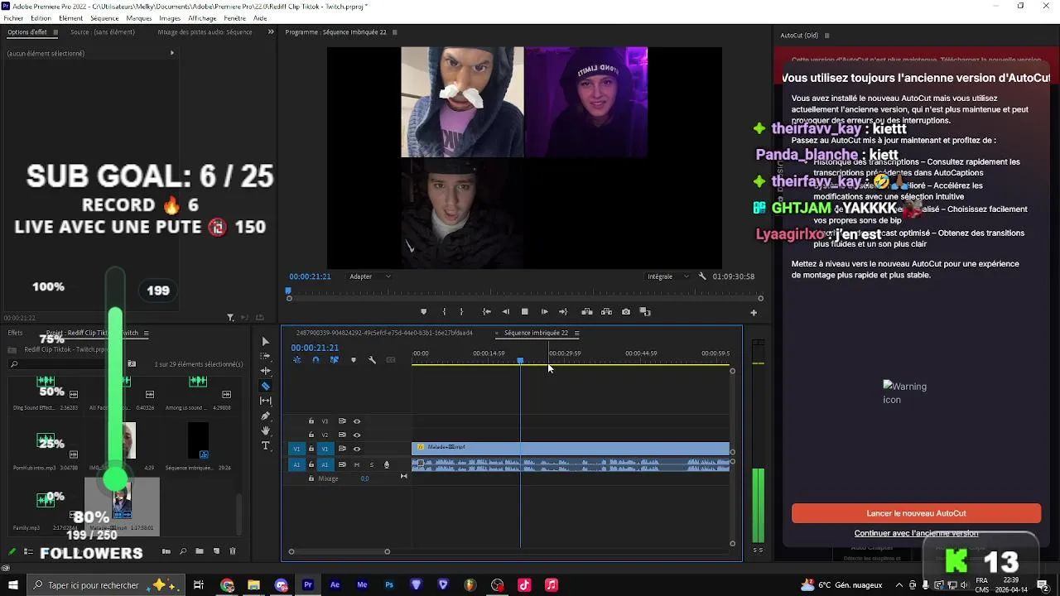Solo audio track A1
This screenshot has width=1060, height=596.
coord(372,464)
